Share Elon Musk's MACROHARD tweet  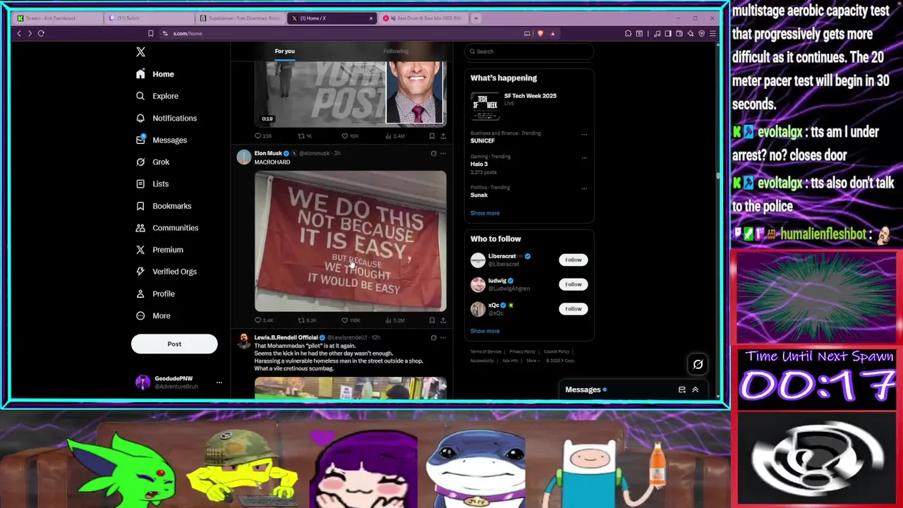(x=443, y=320)
